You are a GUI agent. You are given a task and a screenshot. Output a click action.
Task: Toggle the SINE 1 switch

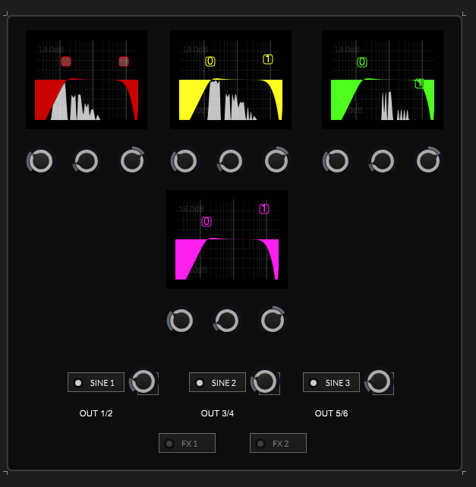[96, 382]
